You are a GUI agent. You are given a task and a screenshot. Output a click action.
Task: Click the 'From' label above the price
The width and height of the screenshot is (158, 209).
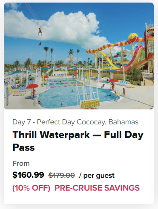click(21, 163)
